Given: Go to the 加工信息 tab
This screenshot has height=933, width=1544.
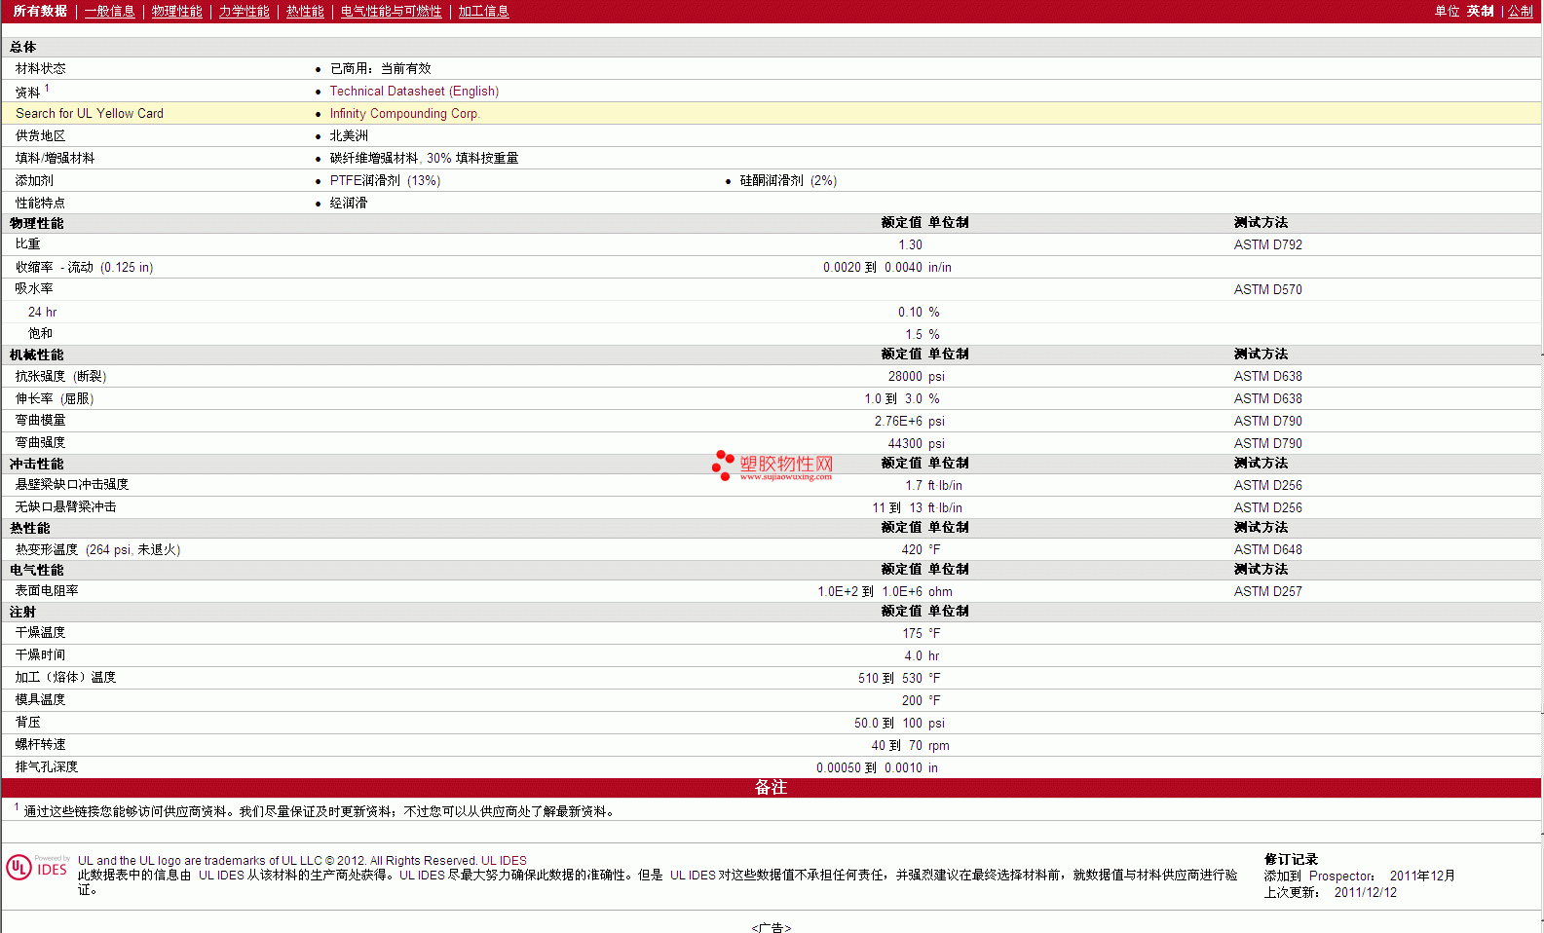Looking at the screenshot, I should coord(483,11).
